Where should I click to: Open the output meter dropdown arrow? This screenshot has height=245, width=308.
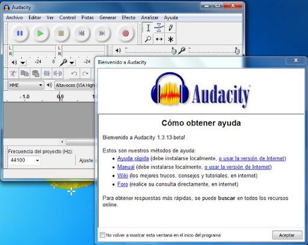(x=23, y=63)
